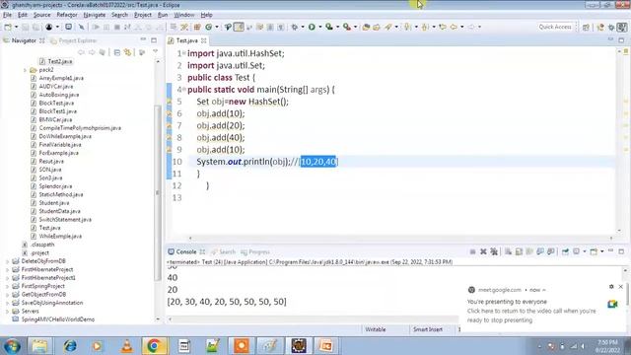Expand the pack2 folder
This screenshot has width=631, height=355.
coord(25,70)
